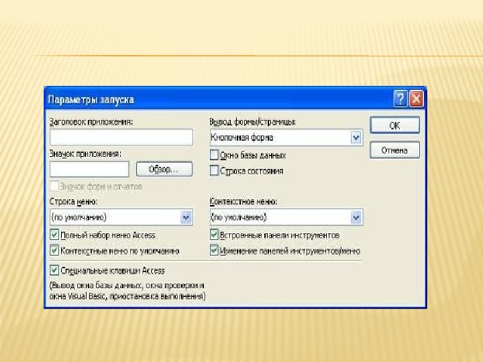Viewport: 483px width, 362px height.
Task: Uncheck Полный набор меню Access
Action: tap(54, 235)
